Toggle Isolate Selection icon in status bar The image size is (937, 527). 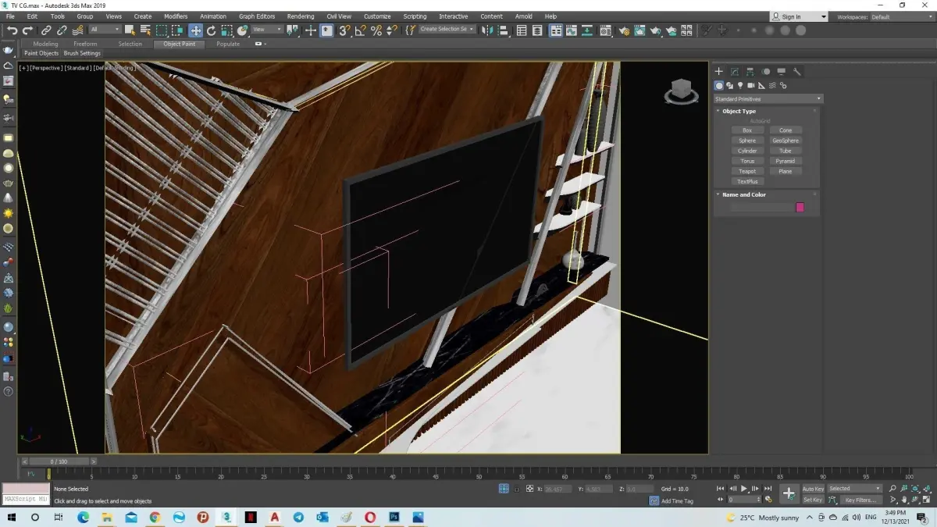(x=504, y=488)
